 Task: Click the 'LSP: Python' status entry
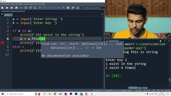(x=138, y=91)
